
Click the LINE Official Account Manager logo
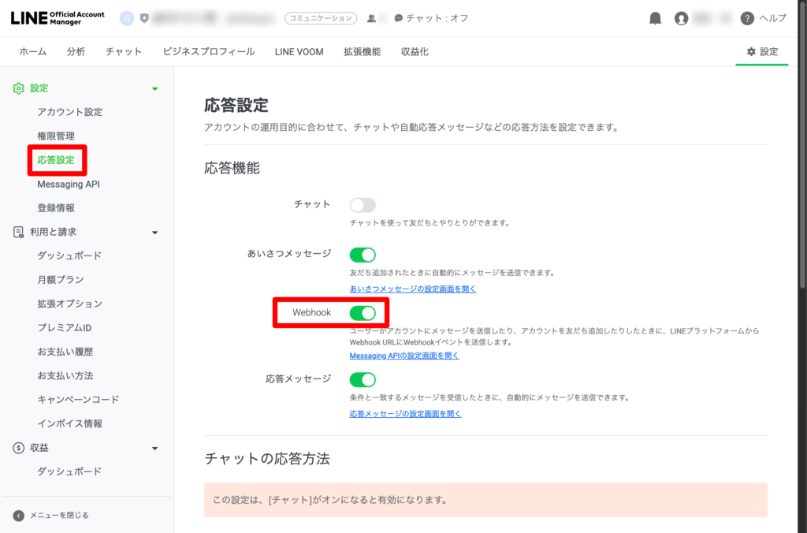[x=58, y=18]
